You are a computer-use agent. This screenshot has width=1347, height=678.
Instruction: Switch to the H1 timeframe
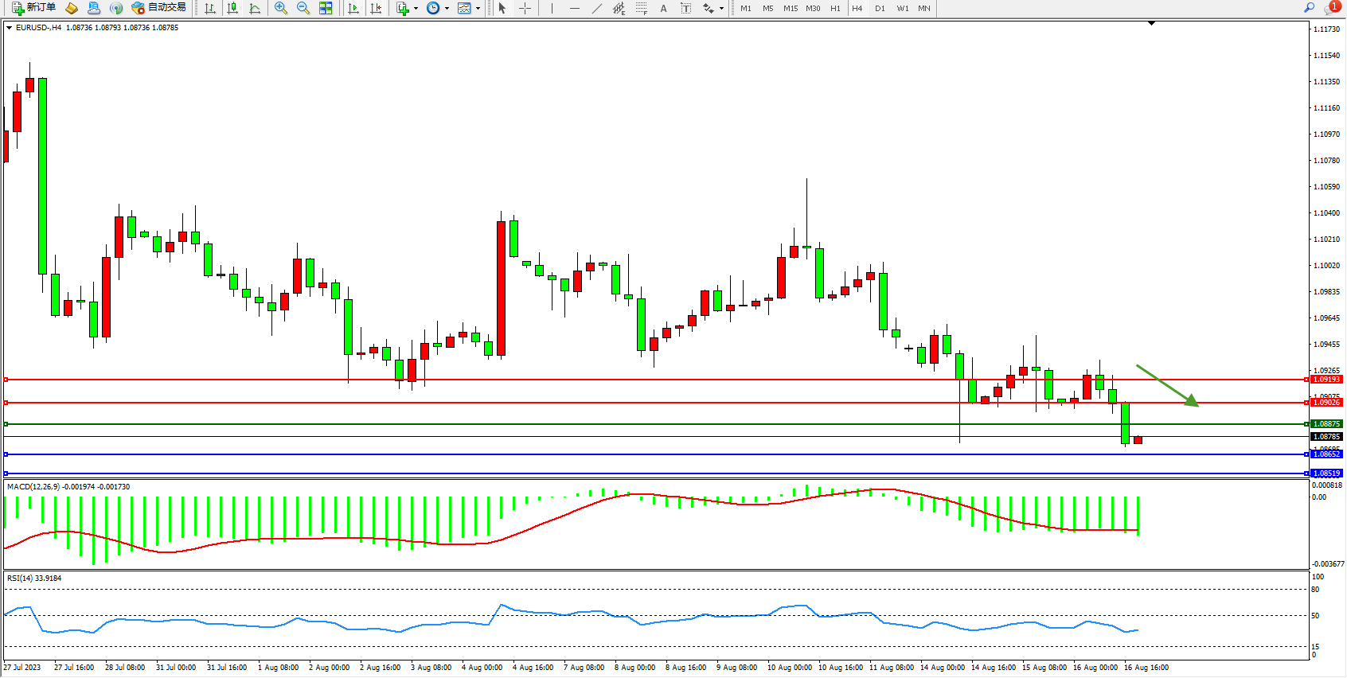click(835, 8)
